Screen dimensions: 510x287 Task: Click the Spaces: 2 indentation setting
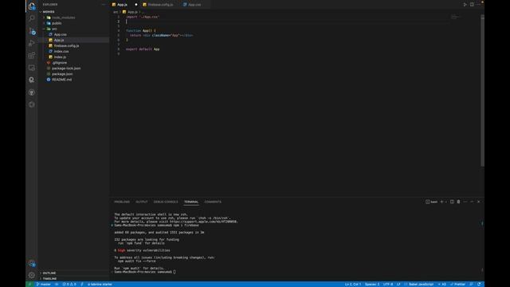coord(372,284)
